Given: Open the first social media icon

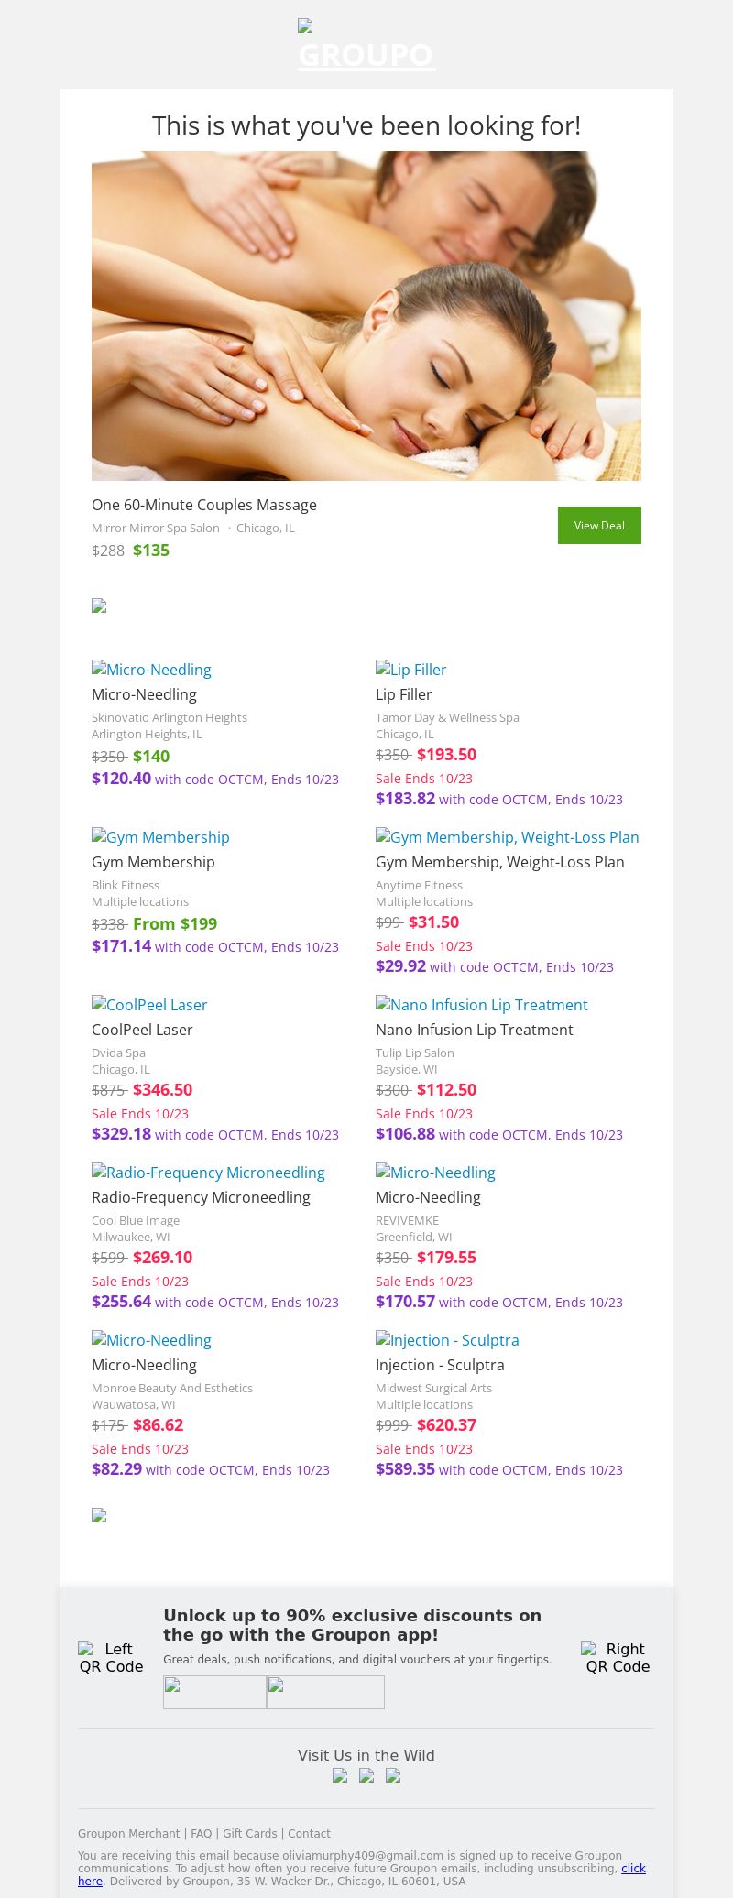Looking at the screenshot, I should [340, 1775].
